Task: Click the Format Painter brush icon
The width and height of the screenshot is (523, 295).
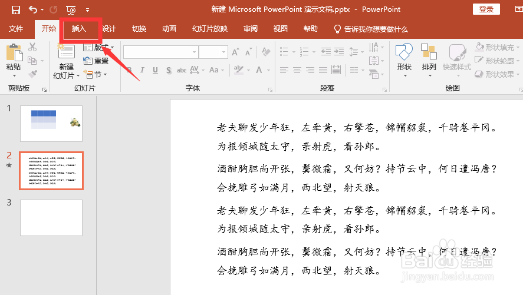Action: click(x=32, y=74)
